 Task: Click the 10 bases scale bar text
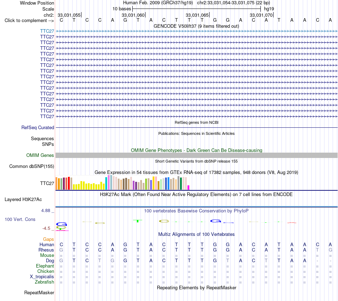(122, 9)
